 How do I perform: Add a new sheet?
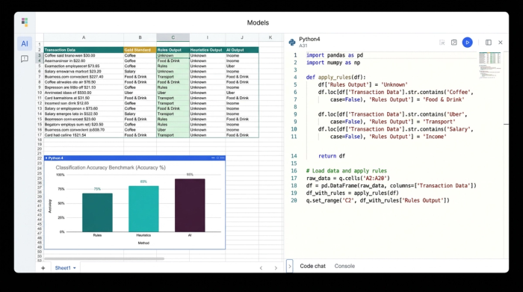43,268
